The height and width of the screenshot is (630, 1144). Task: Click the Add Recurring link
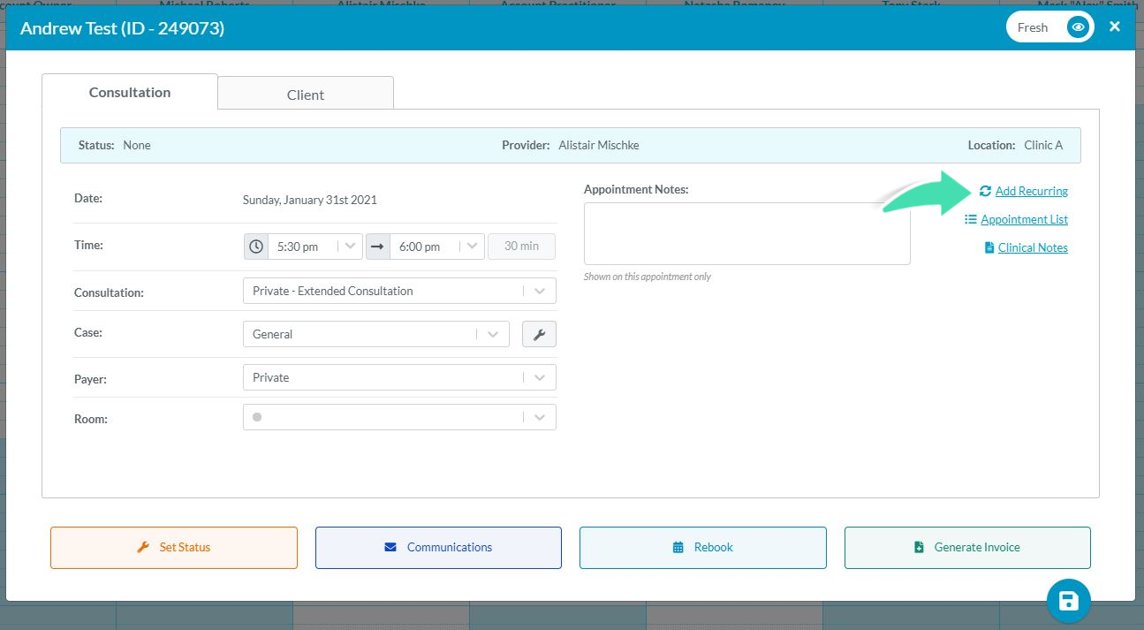(1031, 191)
